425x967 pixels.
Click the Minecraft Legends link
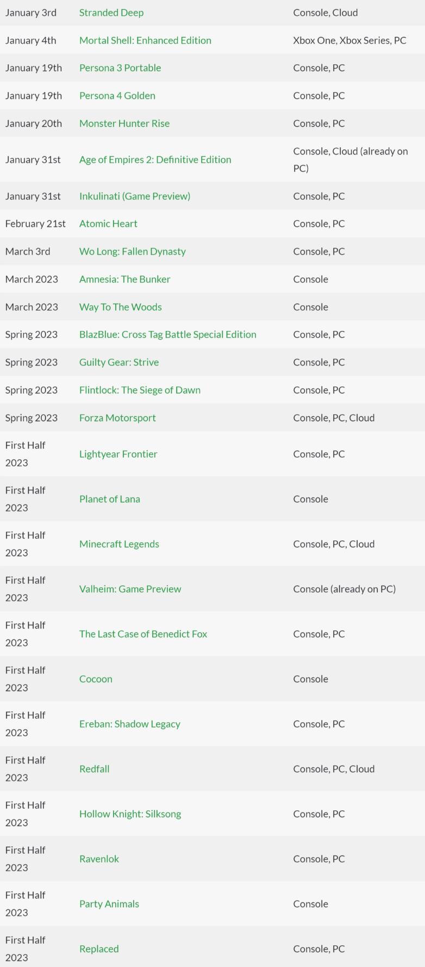[x=119, y=544]
